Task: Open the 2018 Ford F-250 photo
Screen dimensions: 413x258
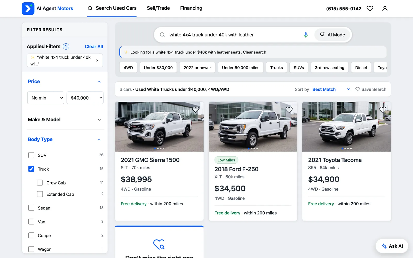Action: [x=253, y=127]
